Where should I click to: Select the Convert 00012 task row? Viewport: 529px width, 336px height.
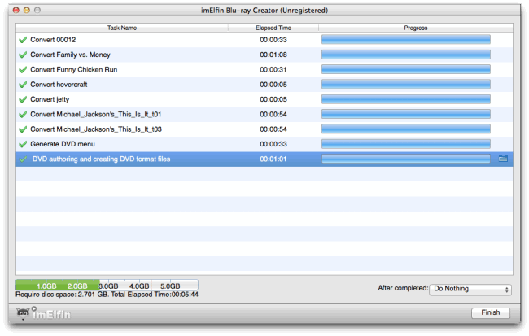tap(264, 40)
